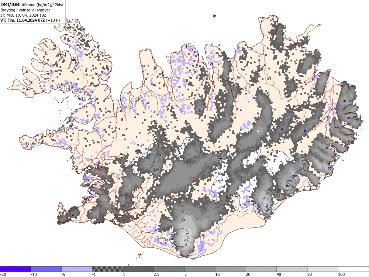
Task: Click the '2.5' legend scale label
Action: [x=156, y=274]
